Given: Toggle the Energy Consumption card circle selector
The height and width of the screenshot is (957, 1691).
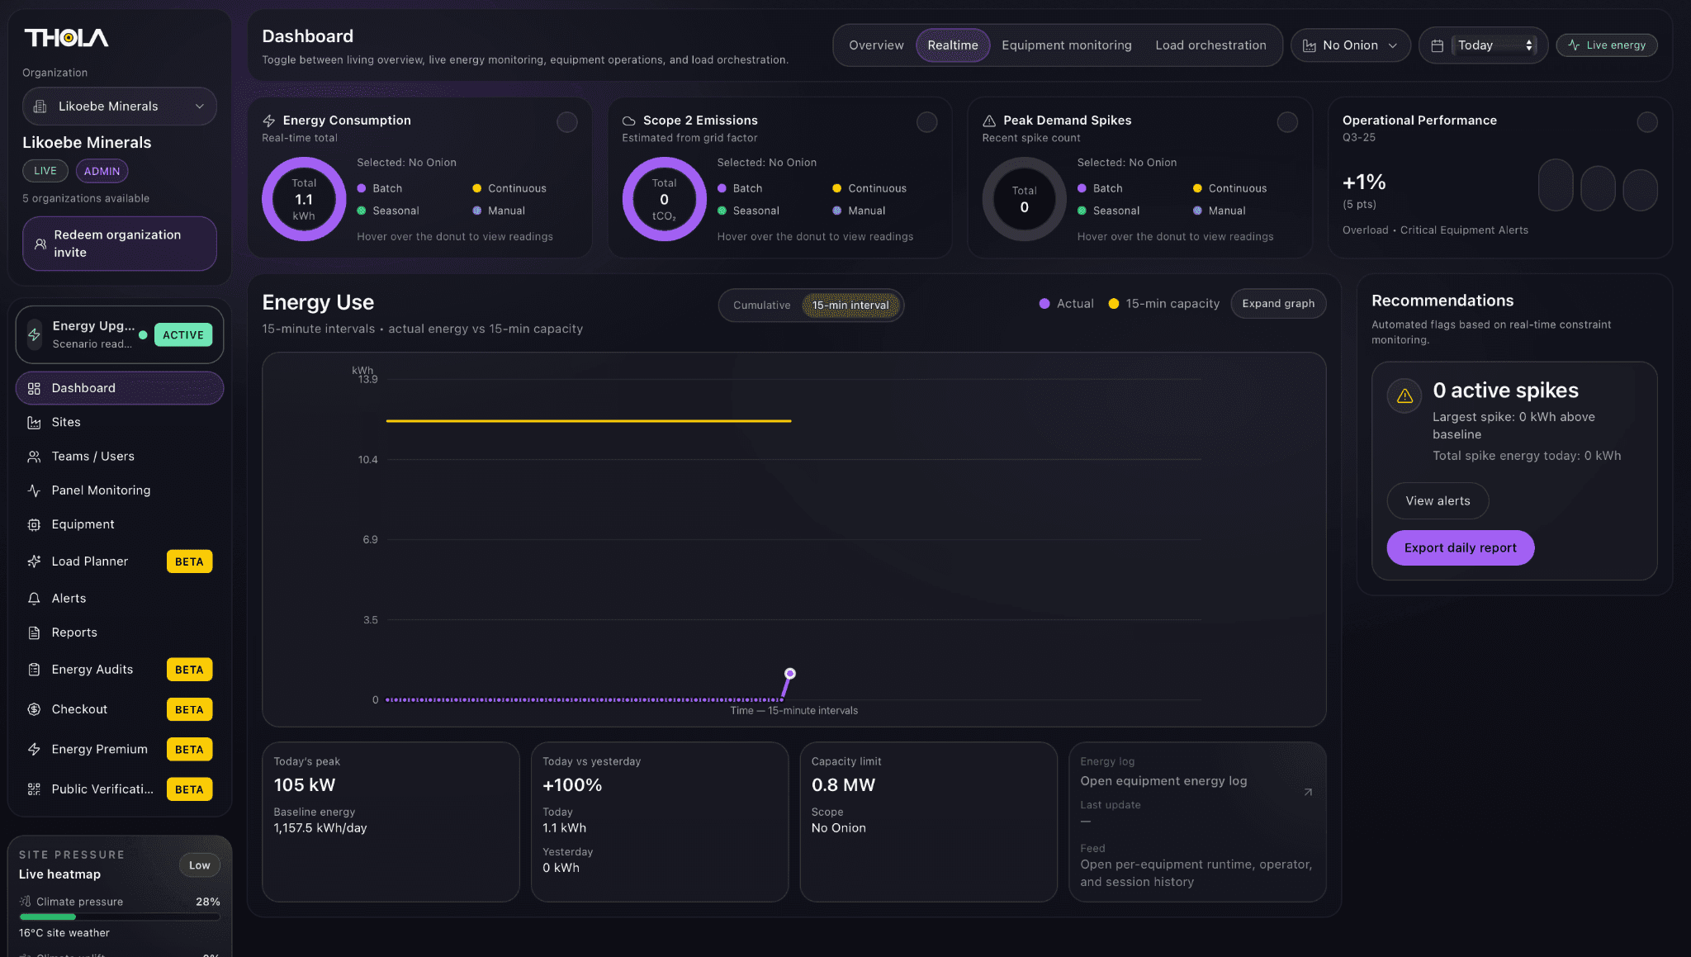Looking at the screenshot, I should click(566, 122).
